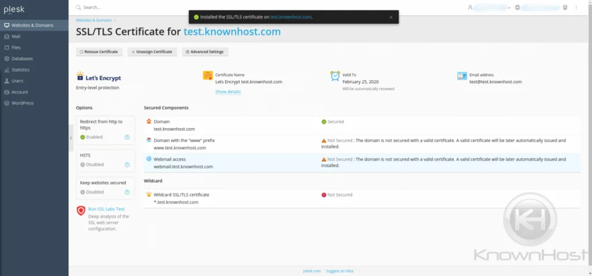Open help for Keep websites secured
Screen dimensions: 592x276
tap(127, 192)
